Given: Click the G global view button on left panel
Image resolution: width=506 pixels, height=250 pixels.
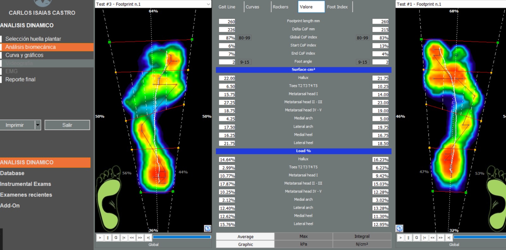Looking at the screenshot, I should [116, 238].
